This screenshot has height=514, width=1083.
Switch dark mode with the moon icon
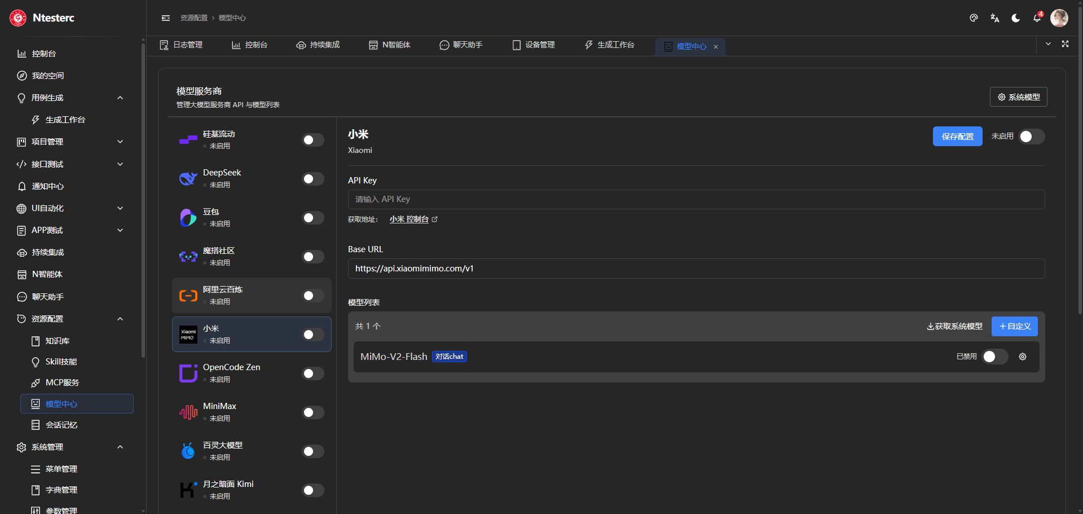tap(1016, 18)
